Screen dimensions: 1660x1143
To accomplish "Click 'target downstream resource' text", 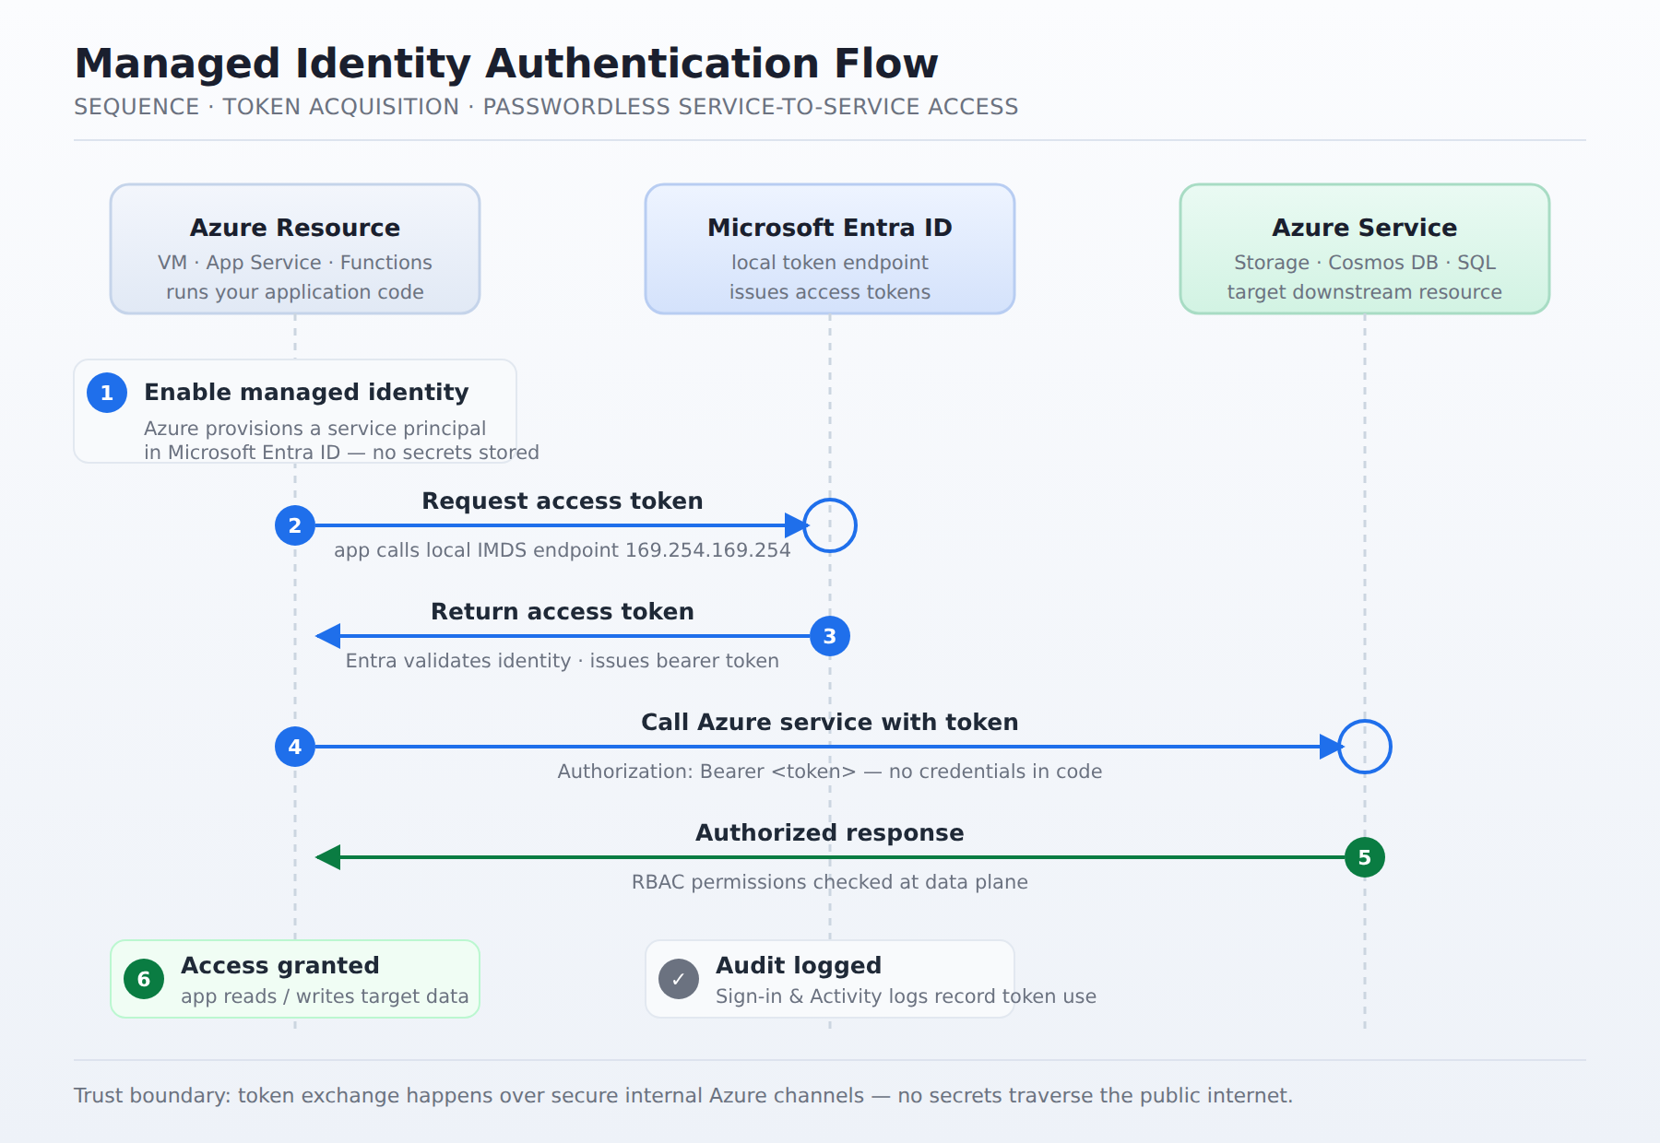I will [1365, 292].
